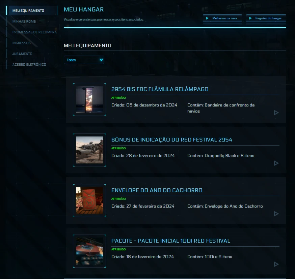This screenshot has height=279, width=295.
Task: Click the Registro do hangar button
Action: pos(266,18)
